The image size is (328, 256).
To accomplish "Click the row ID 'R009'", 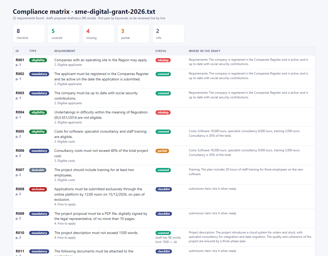I will coord(20,214).
